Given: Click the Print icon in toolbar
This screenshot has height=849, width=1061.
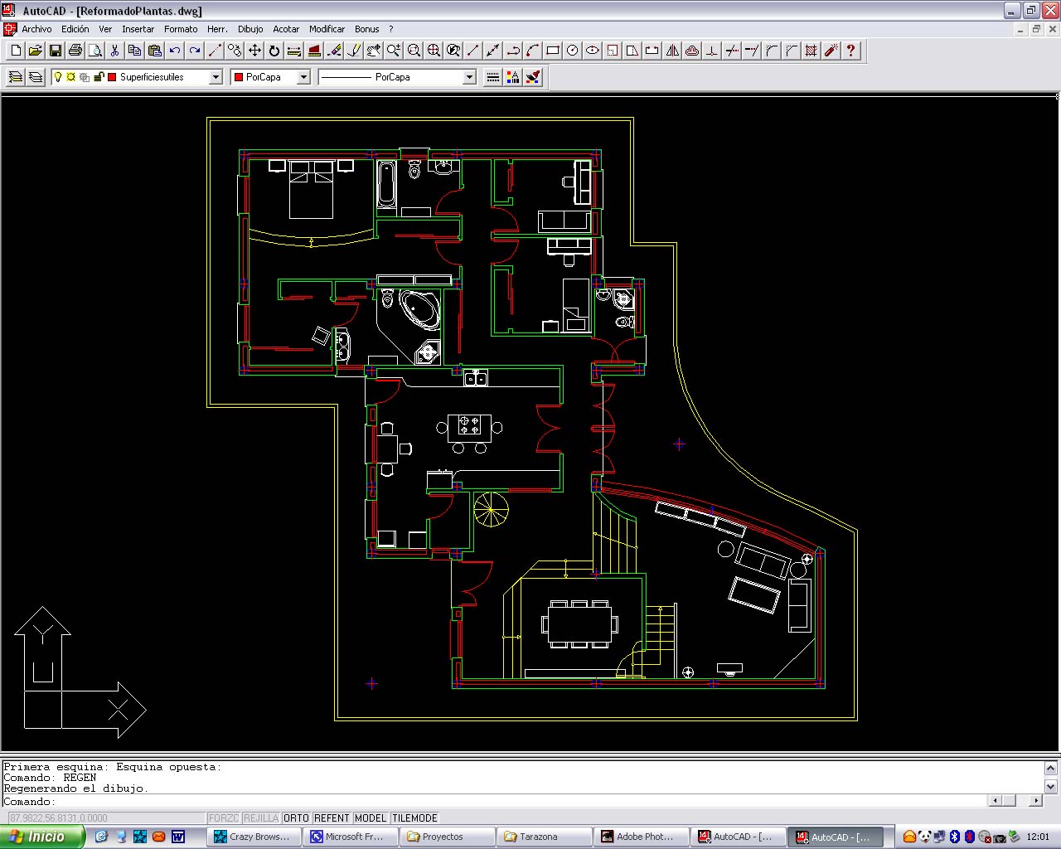Looking at the screenshot, I should 75,51.
